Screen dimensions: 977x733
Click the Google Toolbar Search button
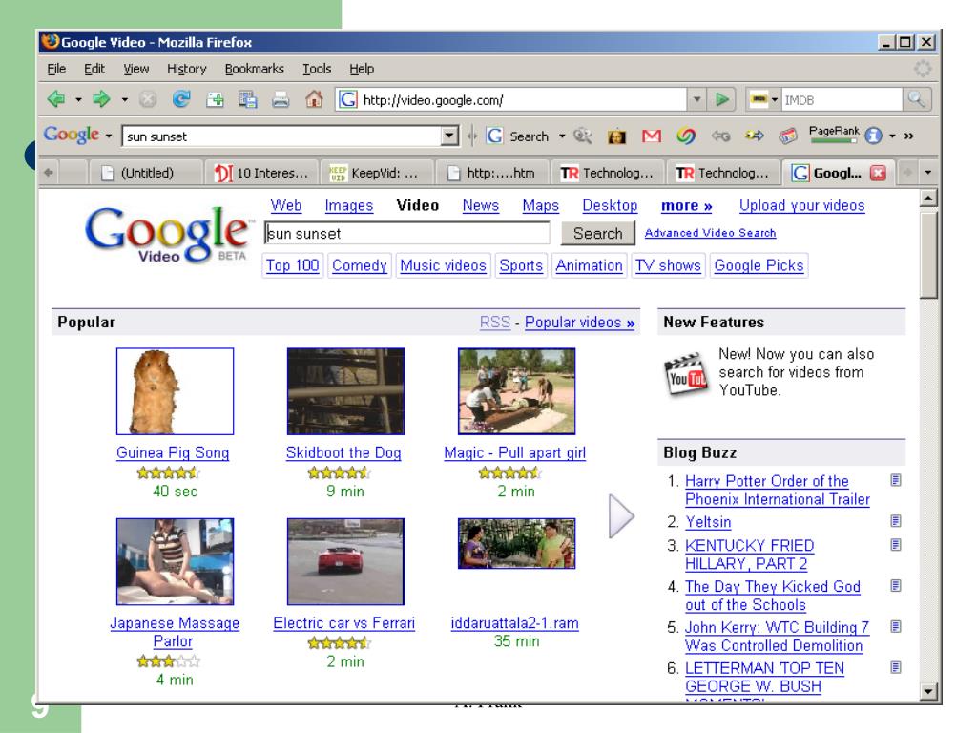(518, 136)
